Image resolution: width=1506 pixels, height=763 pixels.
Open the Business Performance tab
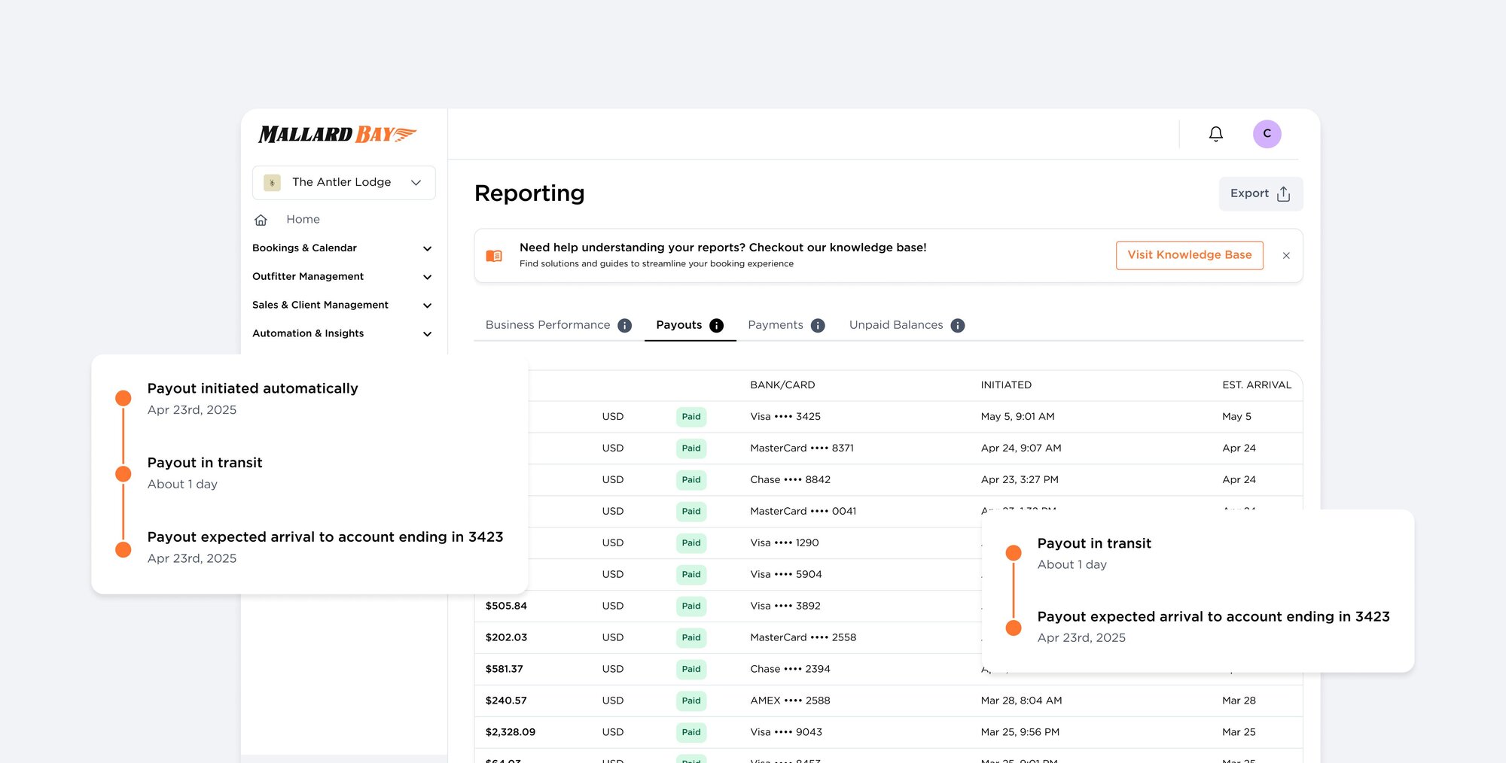click(547, 324)
